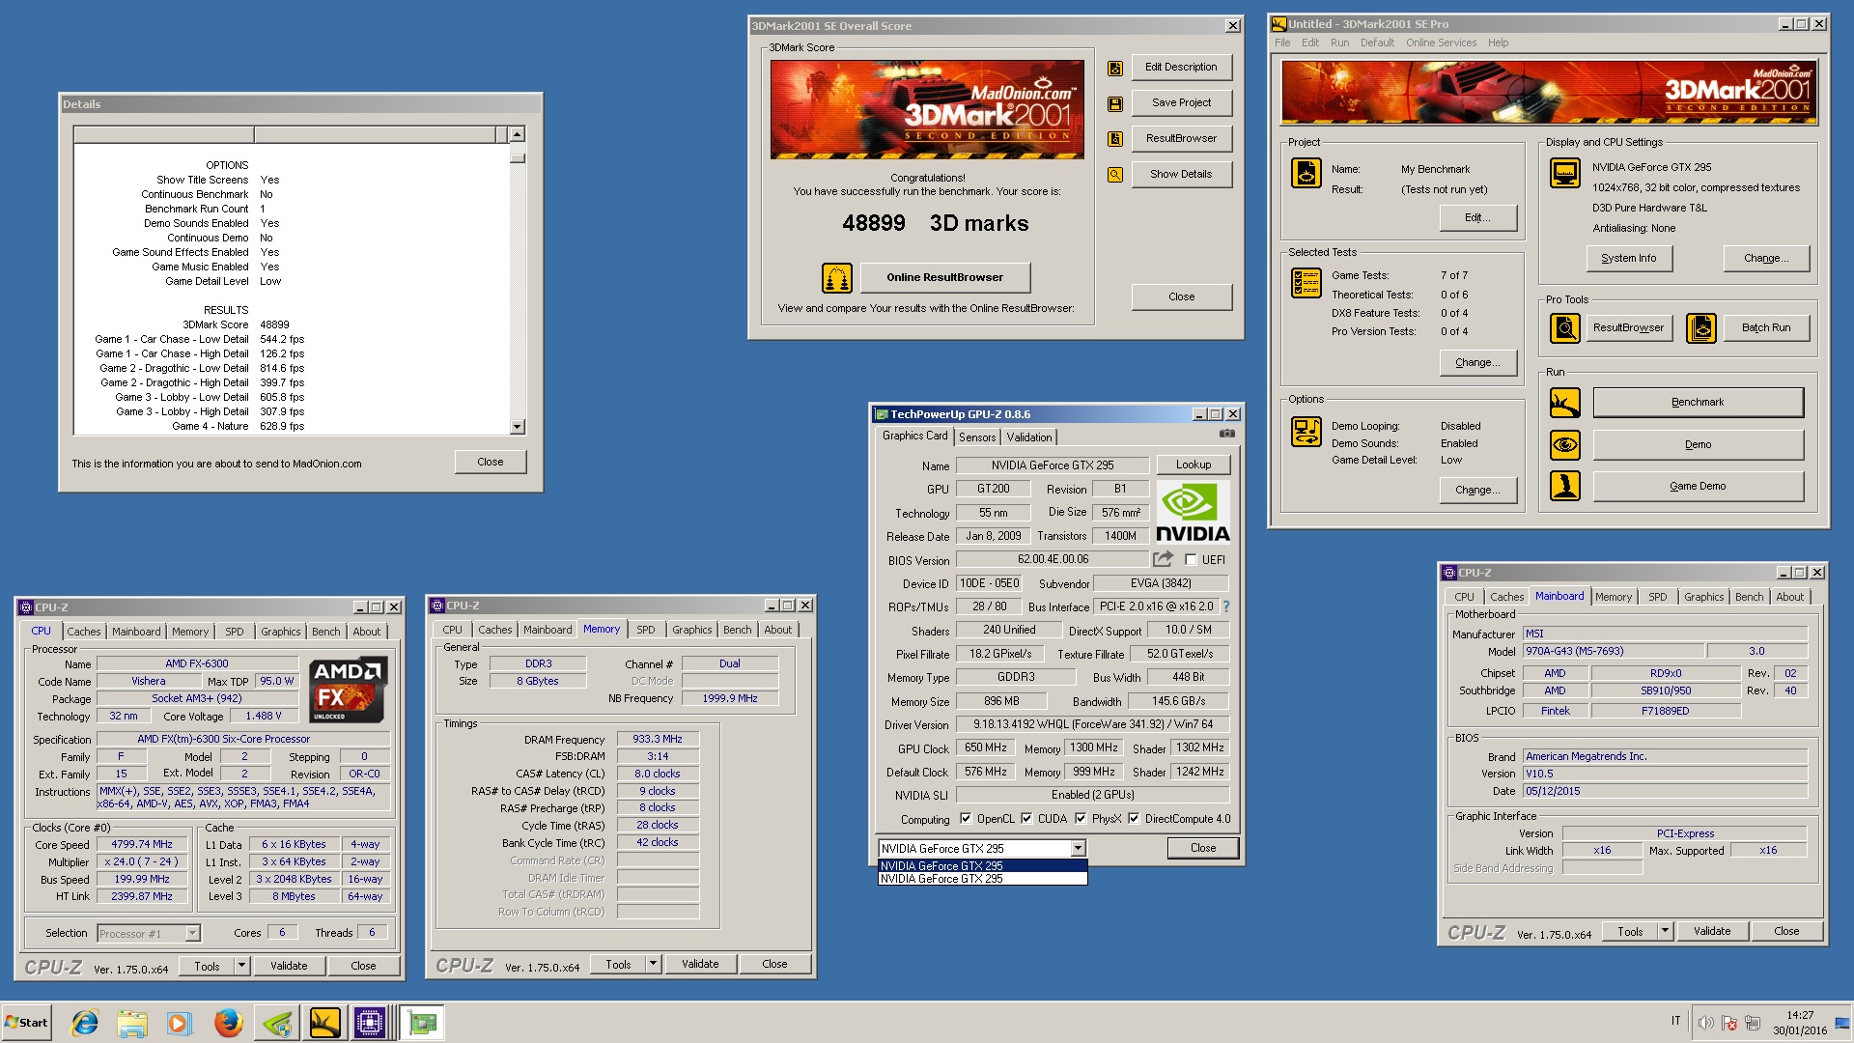Image resolution: width=1854 pixels, height=1043 pixels.
Task: Click the Lookup button in GPU-Z
Action: (x=1194, y=465)
